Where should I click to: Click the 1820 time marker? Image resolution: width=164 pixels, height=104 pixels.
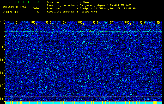coord(158,22)
